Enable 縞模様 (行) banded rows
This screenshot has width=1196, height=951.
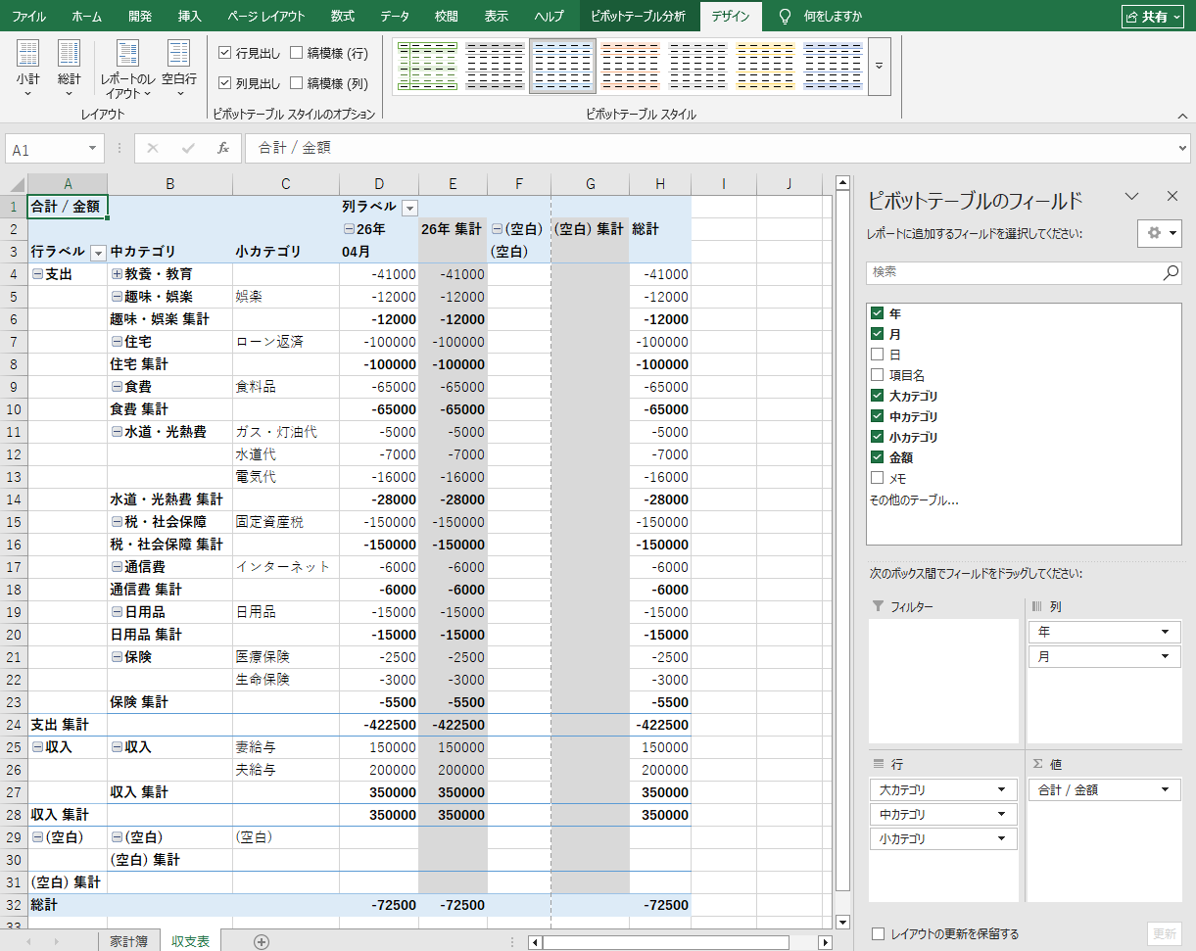click(297, 52)
